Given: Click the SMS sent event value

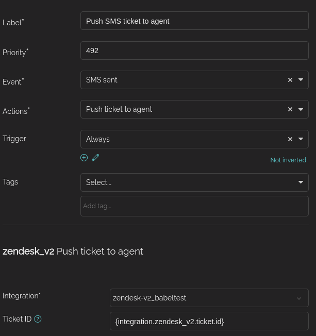Looking at the screenshot, I should [x=102, y=80].
